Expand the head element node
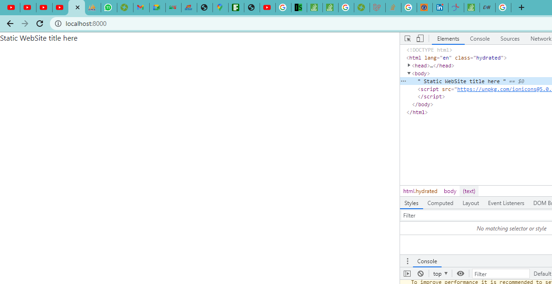This screenshot has width=552, height=284. [409, 66]
